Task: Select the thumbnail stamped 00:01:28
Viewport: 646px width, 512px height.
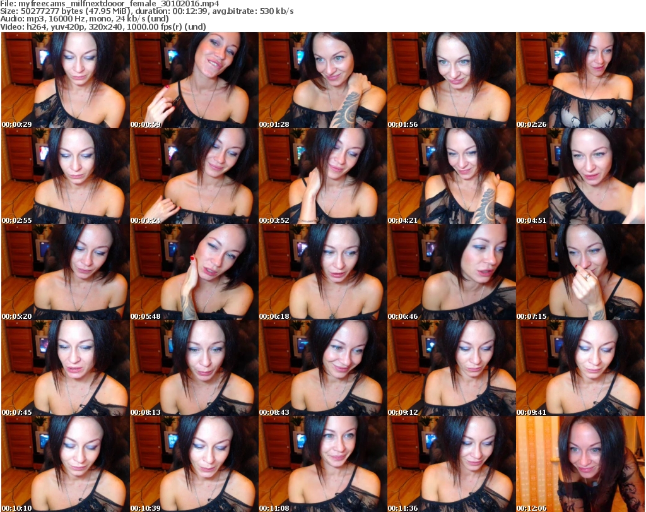Action: 323,80
